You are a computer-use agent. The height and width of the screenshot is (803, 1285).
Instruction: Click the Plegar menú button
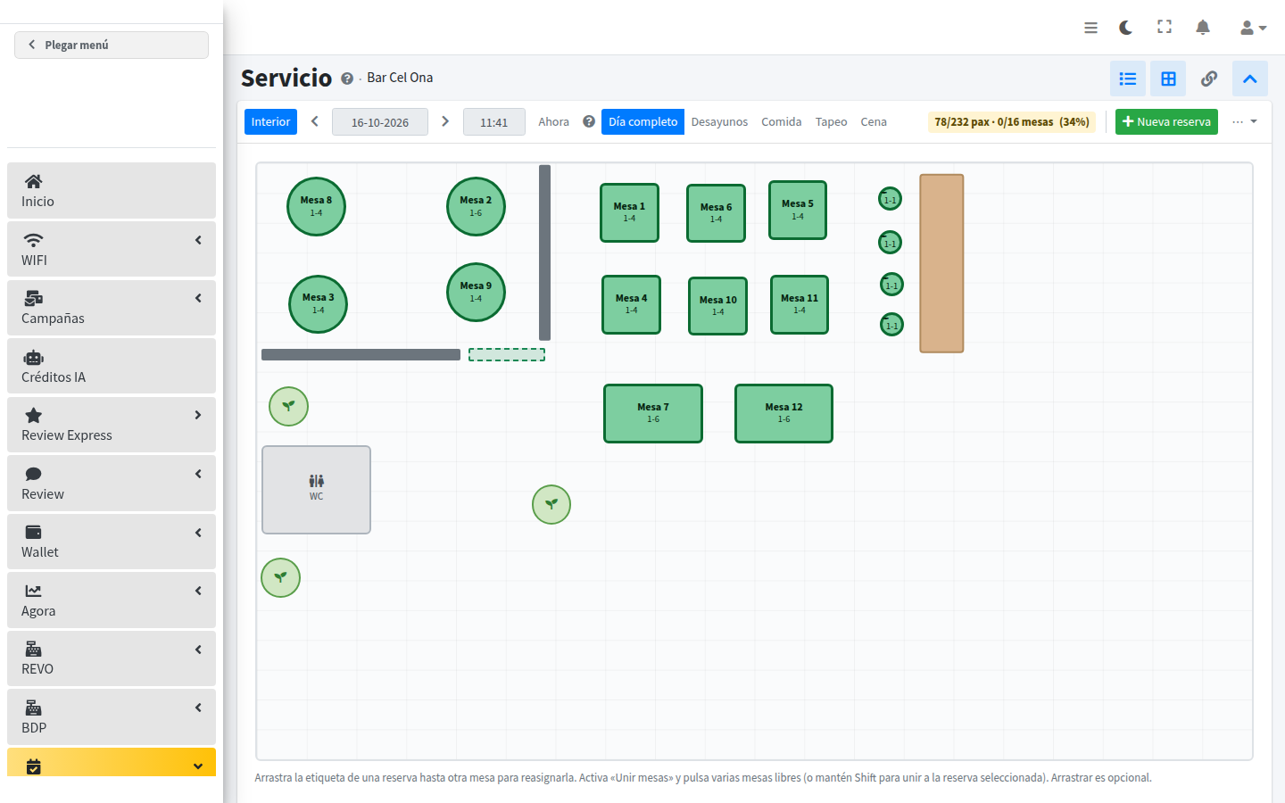coord(112,45)
